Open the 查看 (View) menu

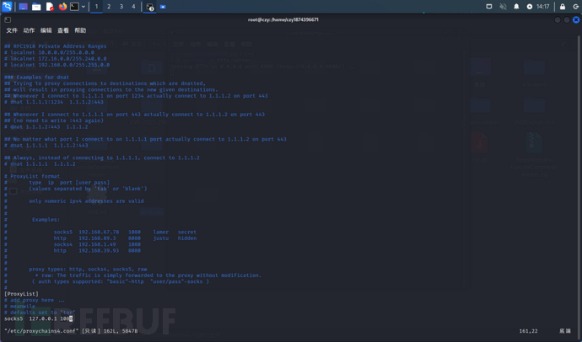[62, 30]
